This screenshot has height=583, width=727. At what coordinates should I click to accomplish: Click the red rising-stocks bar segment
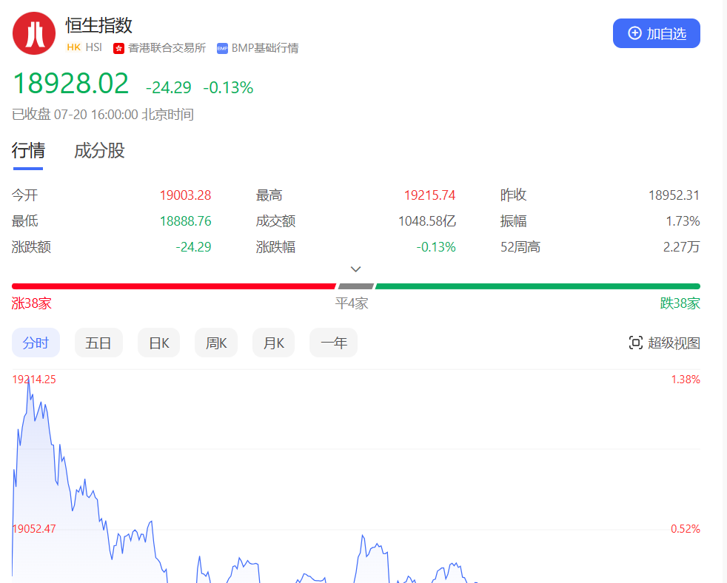(x=174, y=286)
